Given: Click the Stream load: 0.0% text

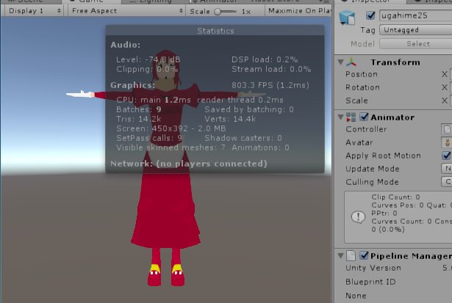Looking at the screenshot, I should 271,69.
